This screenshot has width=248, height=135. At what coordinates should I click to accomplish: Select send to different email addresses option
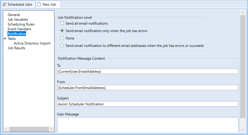[62, 46]
